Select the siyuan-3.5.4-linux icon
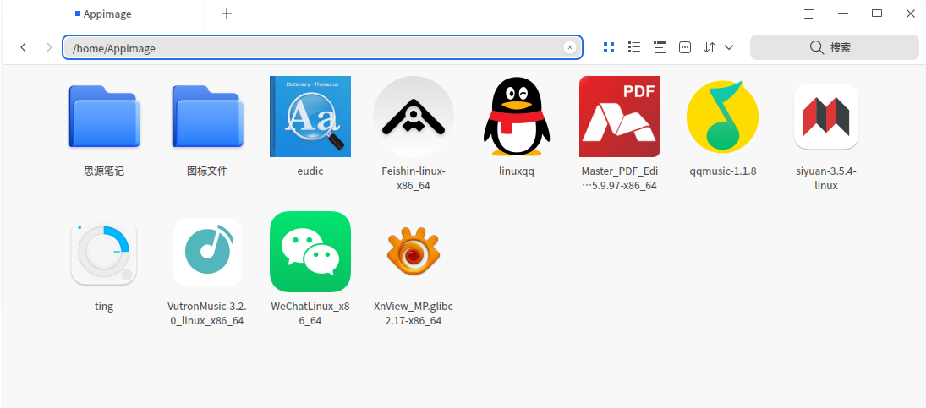This screenshot has width=926, height=408. tap(826, 117)
